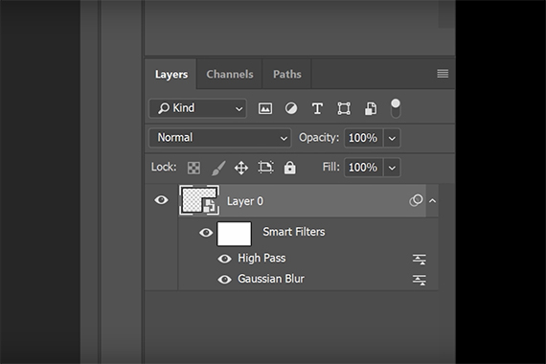The height and width of the screenshot is (364, 546).
Task: Toggle Smart Filters visibility eye
Action: click(206, 233)
